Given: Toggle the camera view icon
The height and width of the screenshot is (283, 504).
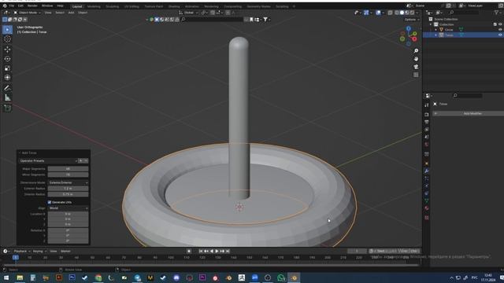Looking at the screenshot, I should pos(416,67).
